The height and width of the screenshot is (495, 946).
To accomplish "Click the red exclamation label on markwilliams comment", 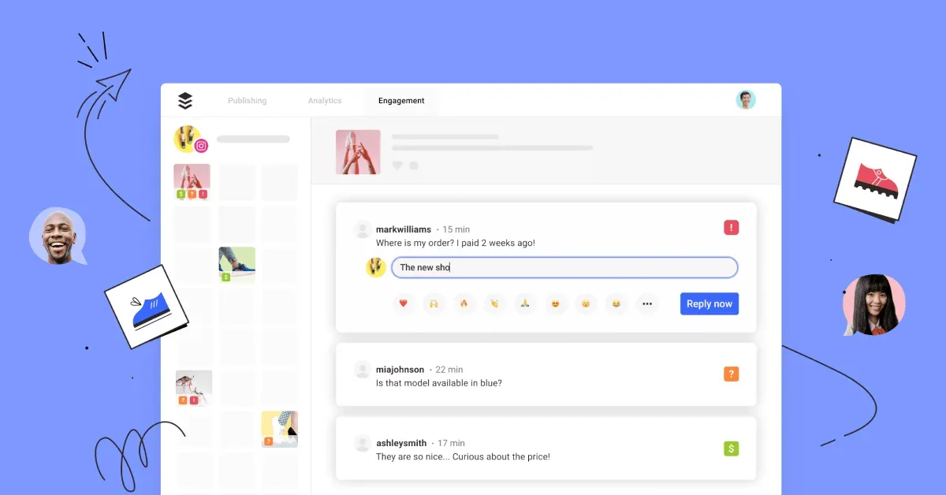I will (732, 228).
